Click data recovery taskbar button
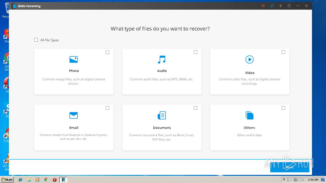This screenshot has height=183, width=326. 63,180
